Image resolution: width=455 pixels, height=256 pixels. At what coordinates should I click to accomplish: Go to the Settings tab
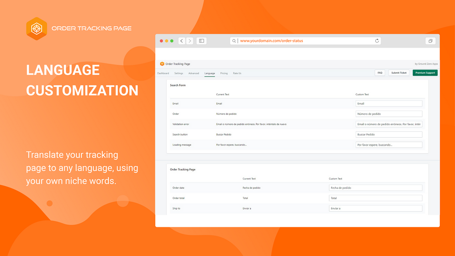click(x=178, y=73)
